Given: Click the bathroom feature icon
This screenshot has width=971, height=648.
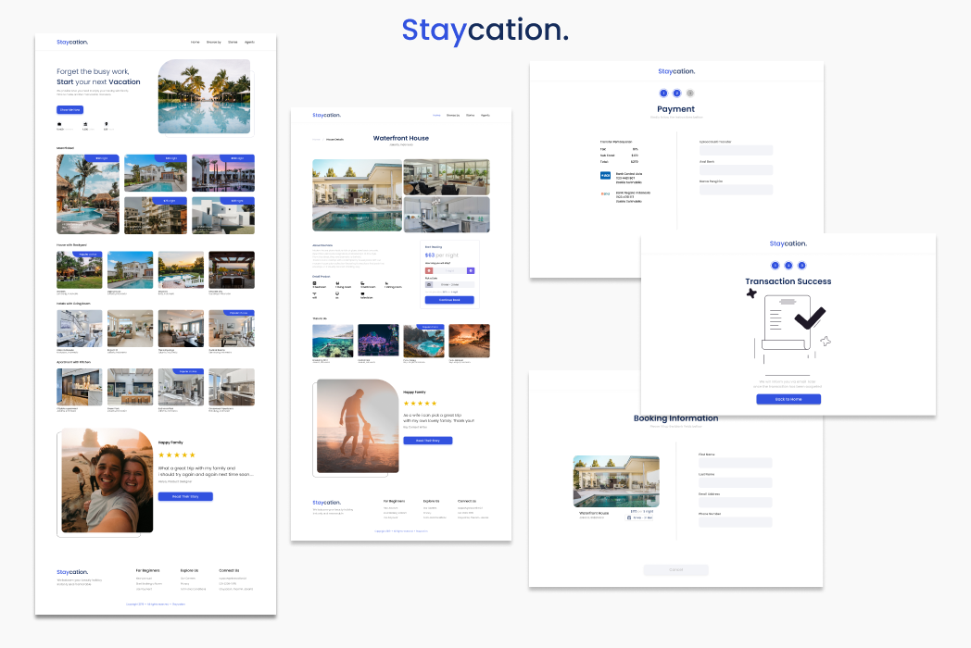Looking at the screenshot, I should 362,283.
